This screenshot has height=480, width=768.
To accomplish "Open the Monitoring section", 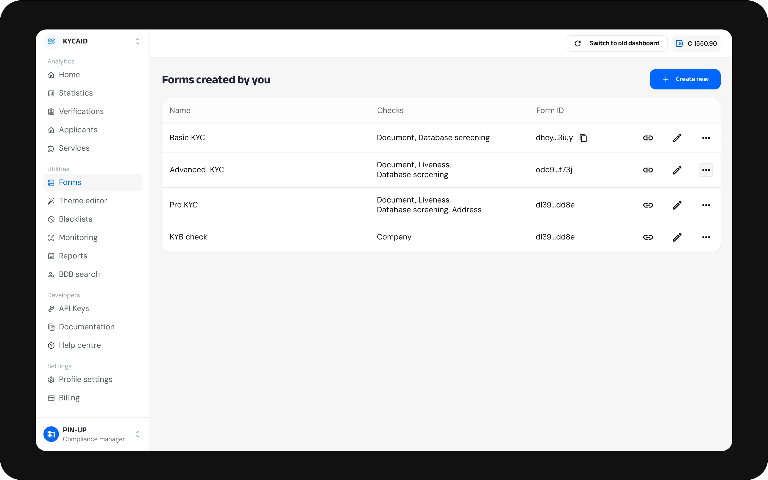I will click(x=78, y=237).
